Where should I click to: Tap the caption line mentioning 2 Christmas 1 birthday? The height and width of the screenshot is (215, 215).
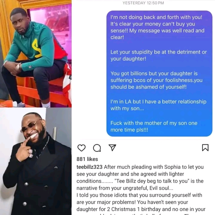pyautogui.click(x=141, y=209)
